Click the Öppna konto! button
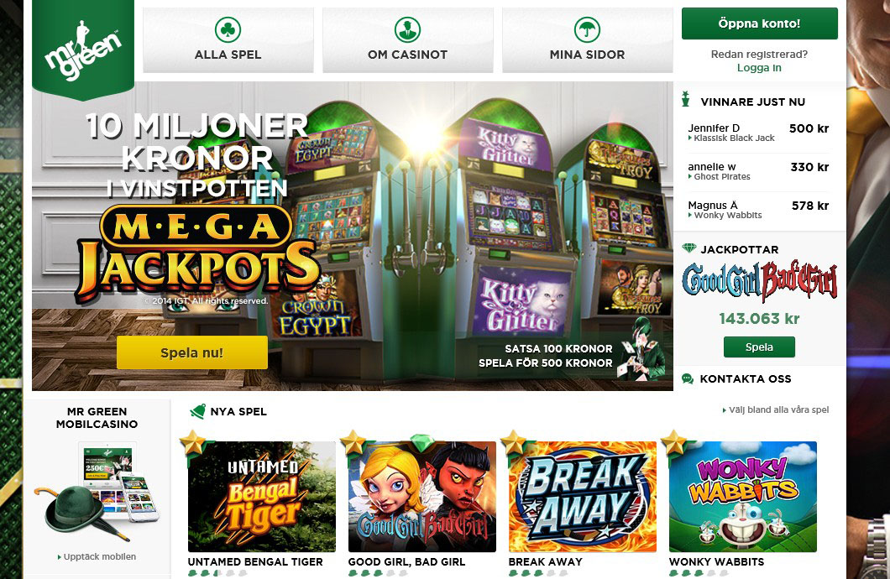 (760, 23)
